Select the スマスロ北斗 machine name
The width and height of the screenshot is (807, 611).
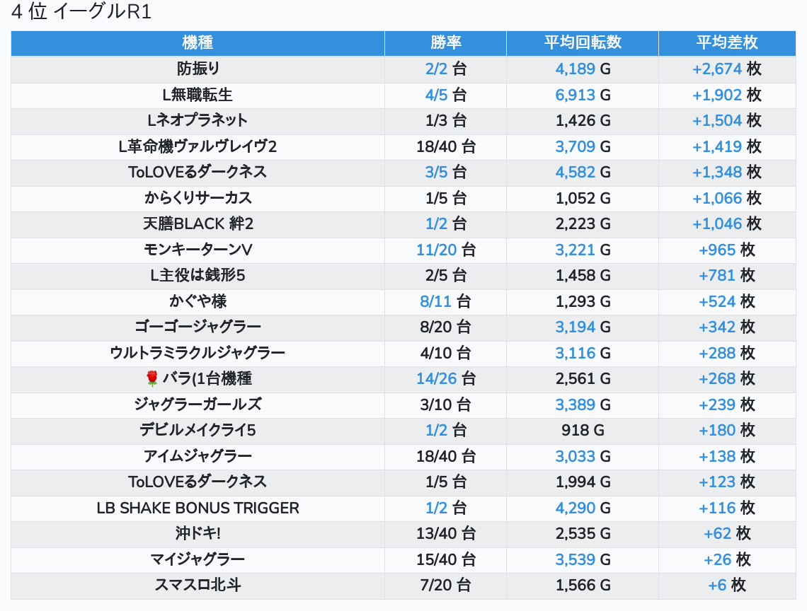click(198, 586)
